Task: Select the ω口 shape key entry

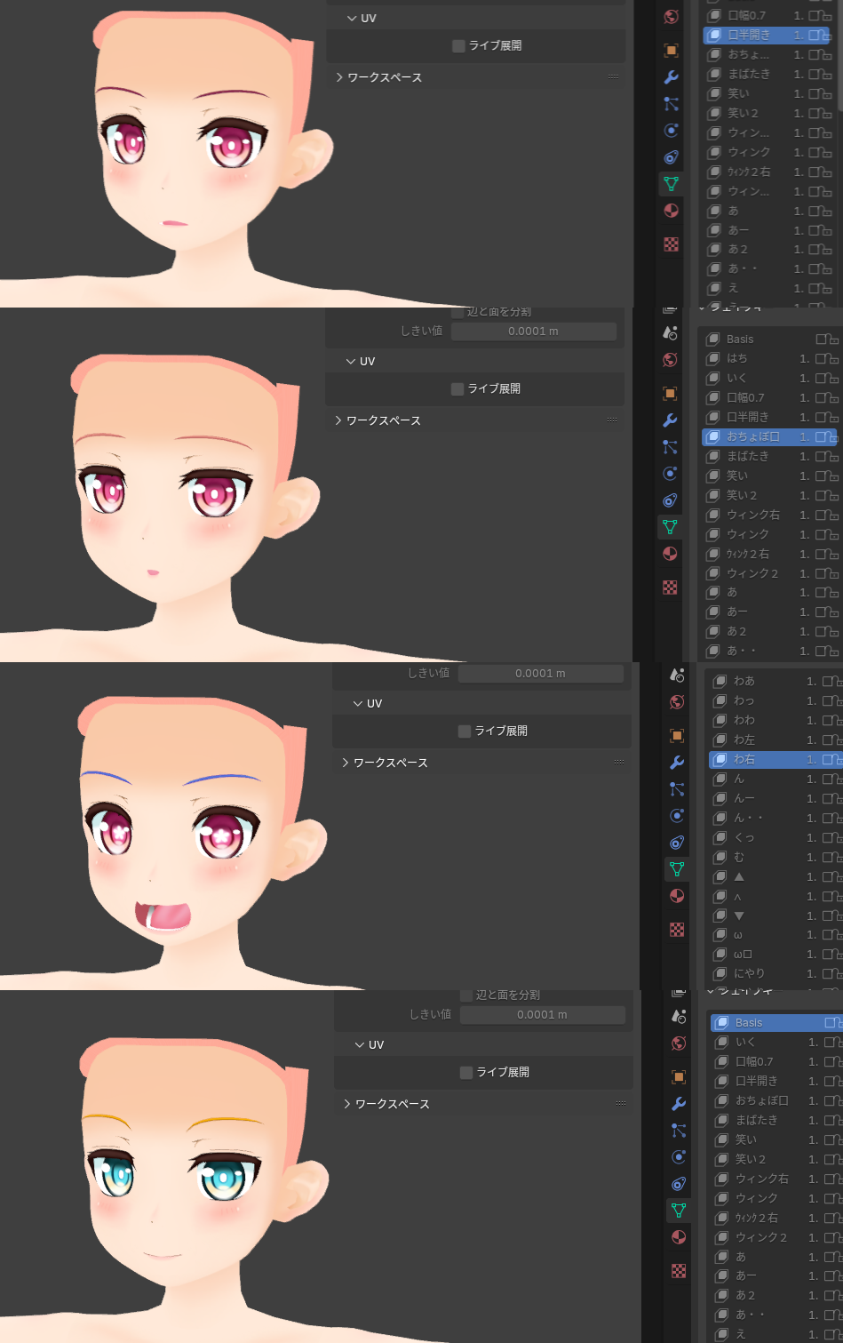Action: point(744,954)
